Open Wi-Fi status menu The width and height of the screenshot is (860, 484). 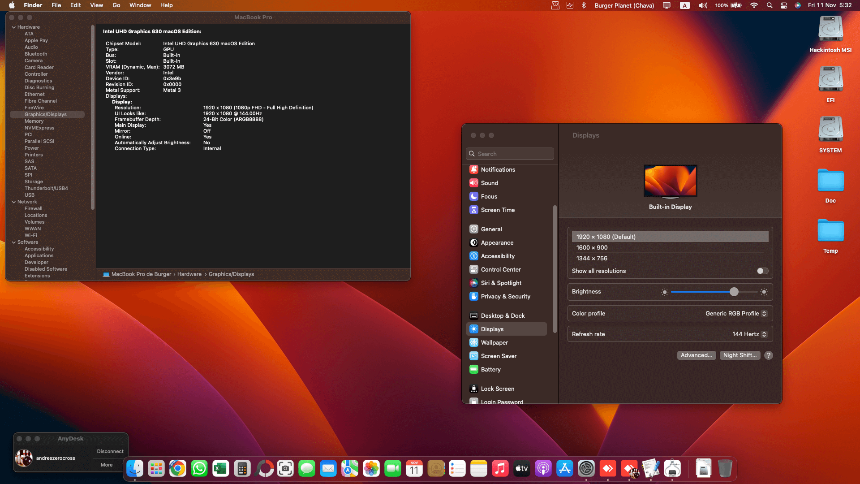pyautogui.click(x=754, y=5)
